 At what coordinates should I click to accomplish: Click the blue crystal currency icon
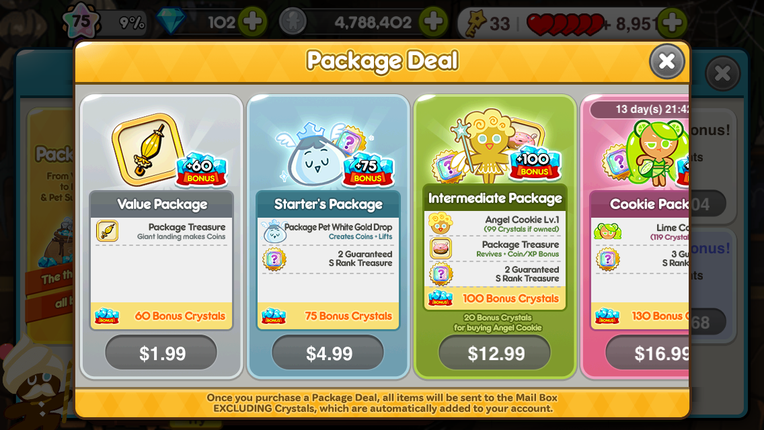tap(171, 21)
